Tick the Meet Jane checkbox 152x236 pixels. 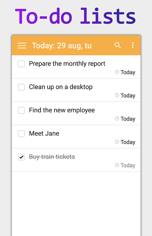(21, 134)
